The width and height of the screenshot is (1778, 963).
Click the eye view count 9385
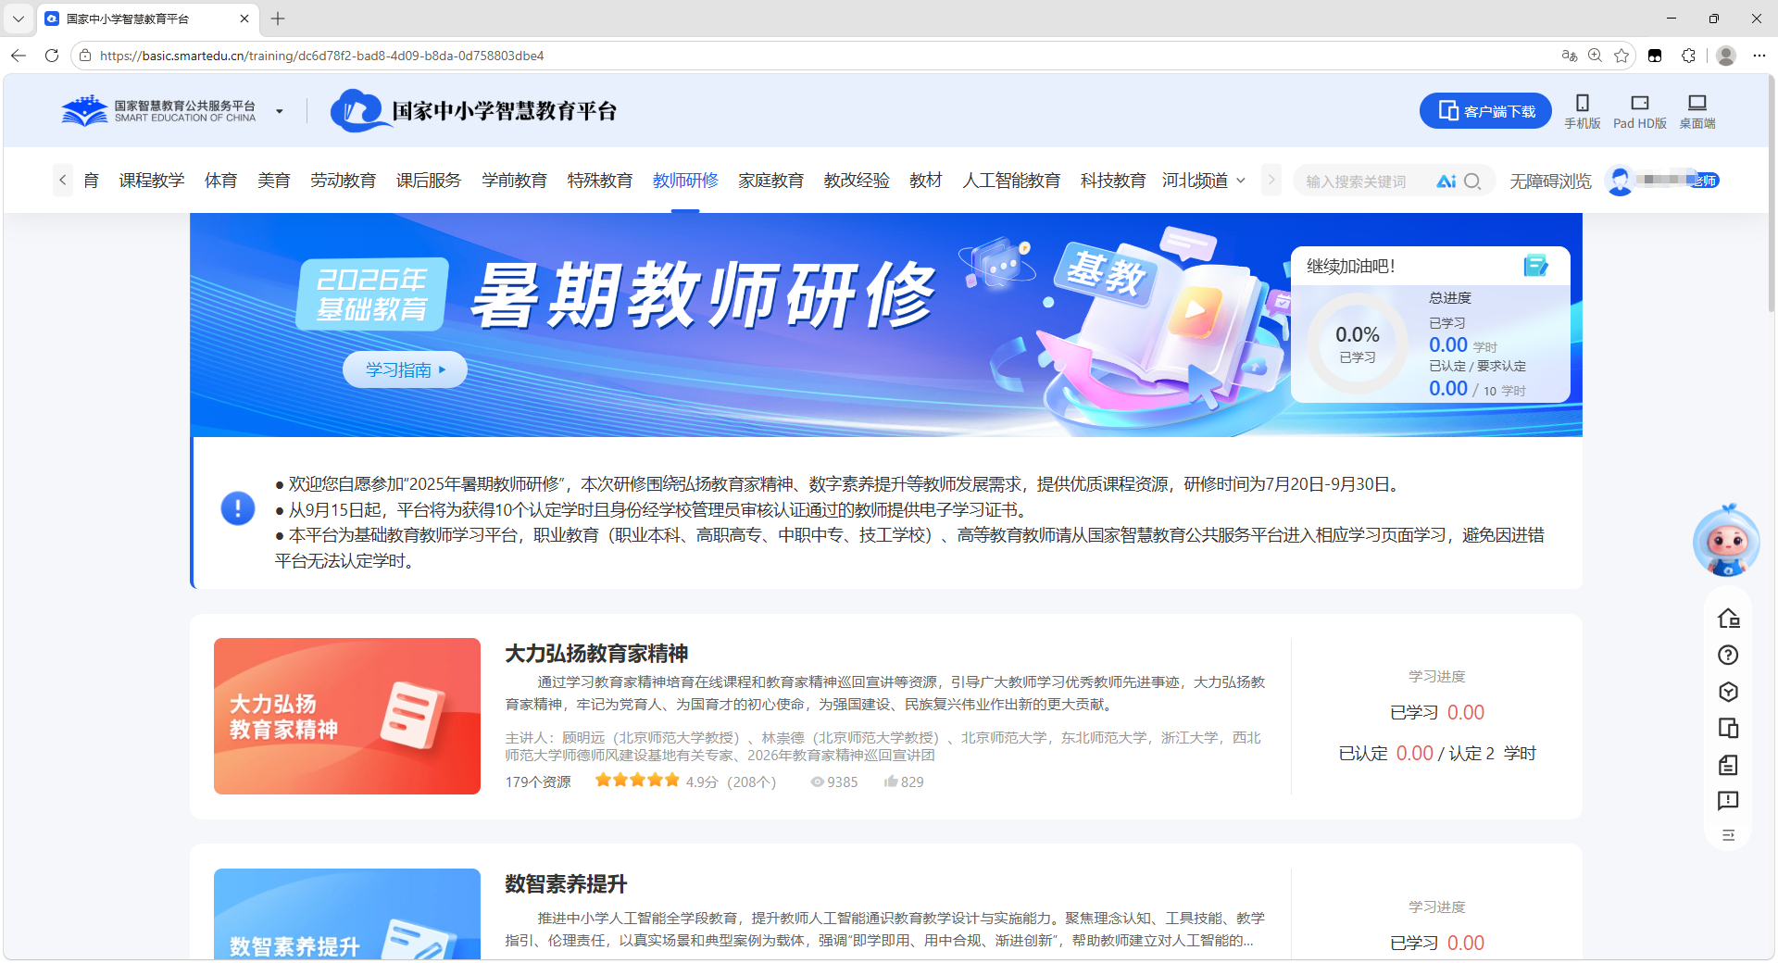tap(834, 782)
